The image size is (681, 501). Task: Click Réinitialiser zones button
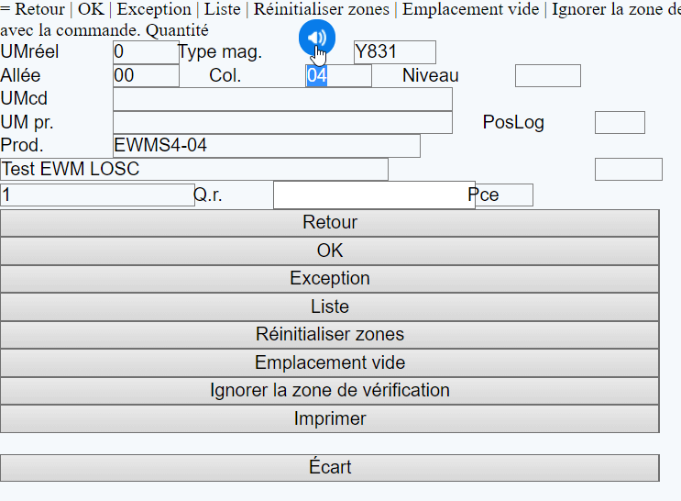coord(330,335)
